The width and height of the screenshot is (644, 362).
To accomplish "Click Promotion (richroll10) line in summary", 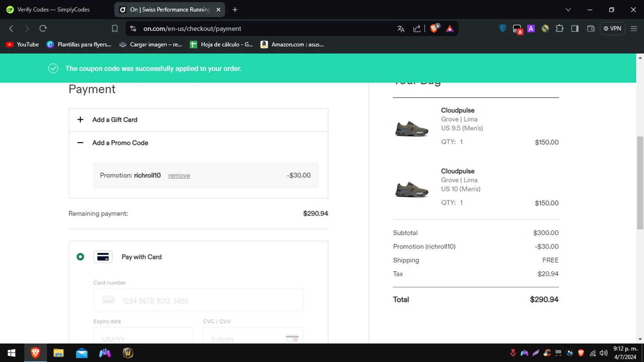I will pos(476,246).
